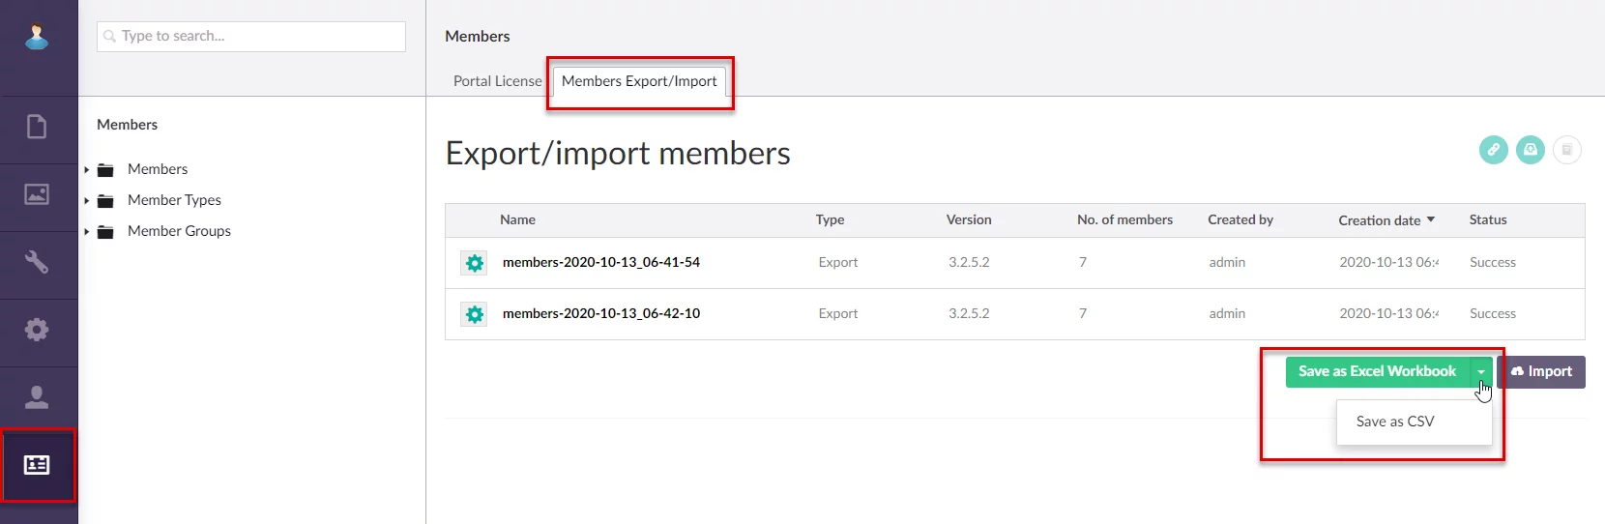Screen dimensions: 1605x524
Task: Focus the Type to search field
Action: (x=251, y=37)
